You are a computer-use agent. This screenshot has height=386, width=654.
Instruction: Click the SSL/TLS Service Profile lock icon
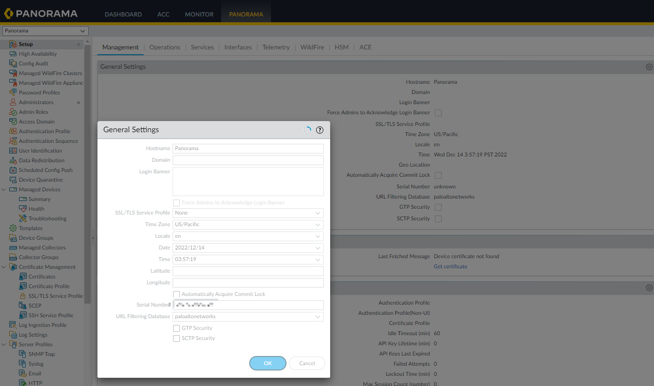23,296
